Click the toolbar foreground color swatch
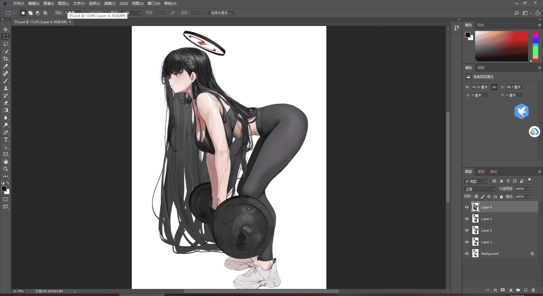Image resolution: width=543 pixels, height=296 pixels. pos(4,189)
